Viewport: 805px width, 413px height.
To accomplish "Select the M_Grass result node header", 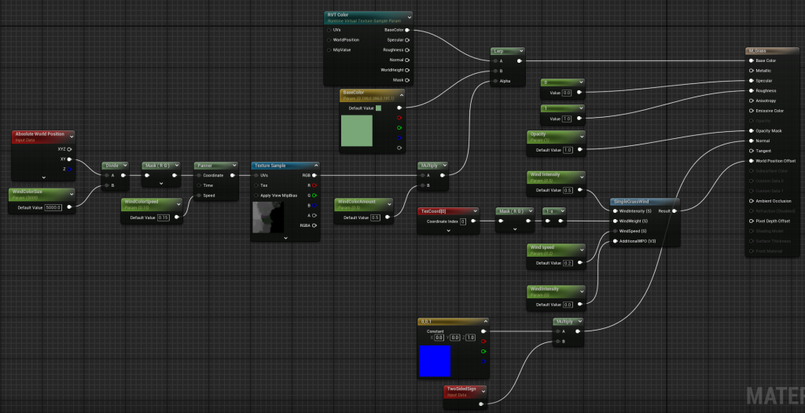I will pos(771,51).
